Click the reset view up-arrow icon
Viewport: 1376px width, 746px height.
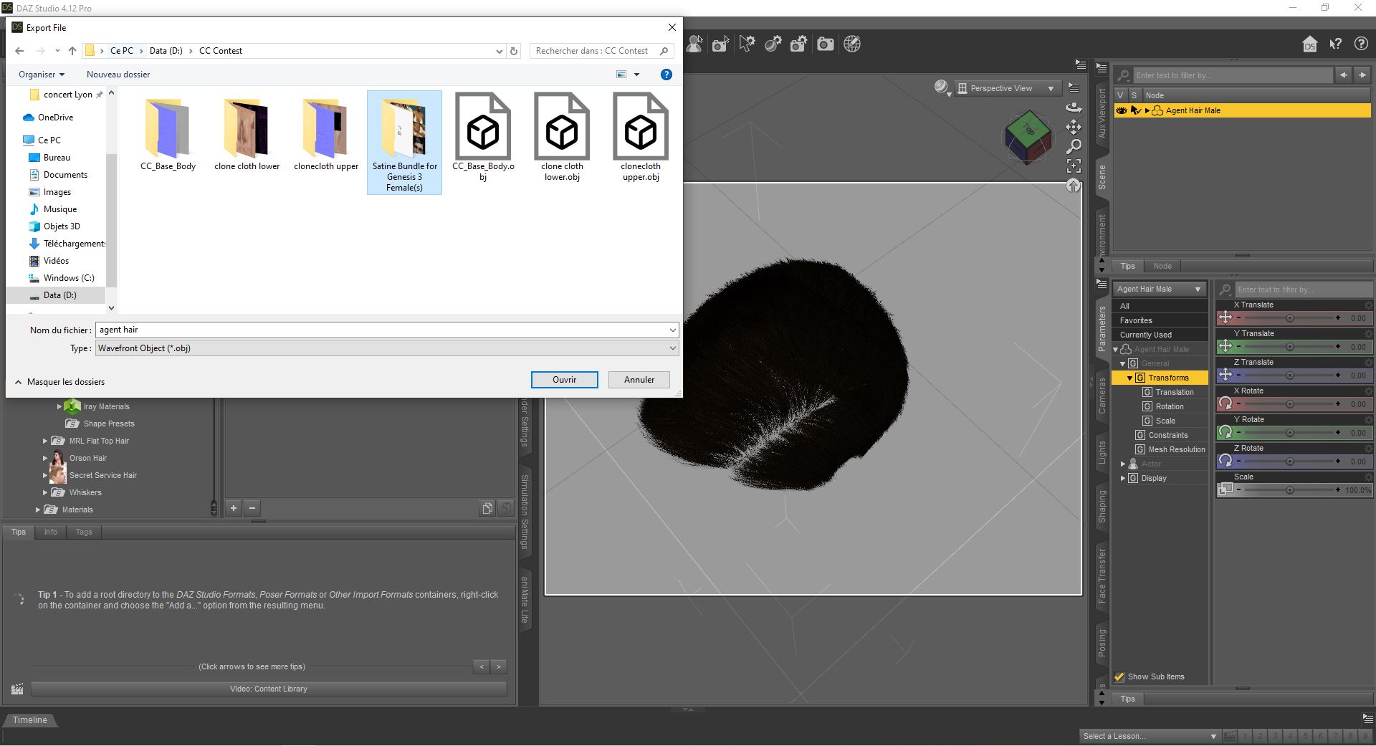click(x=1073, y=186)
